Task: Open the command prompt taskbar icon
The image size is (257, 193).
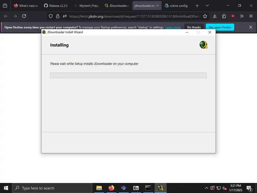Action: point(148,188)
